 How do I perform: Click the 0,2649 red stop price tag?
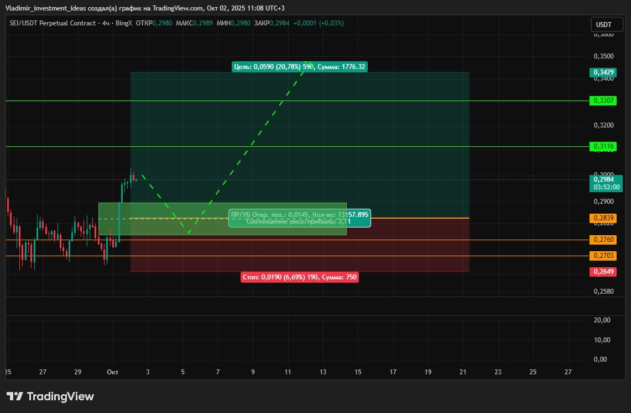coord(603,272)
